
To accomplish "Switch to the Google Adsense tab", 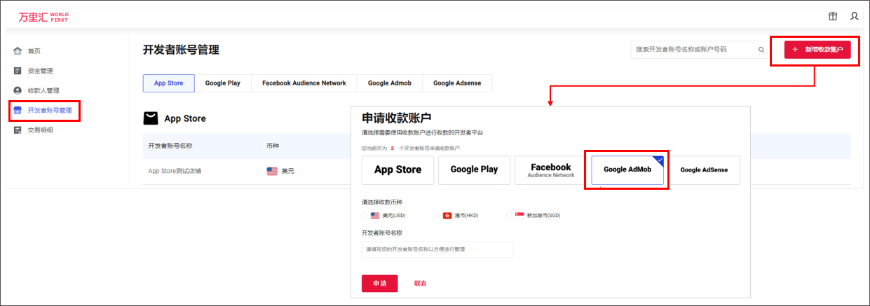I will (457, 83).
